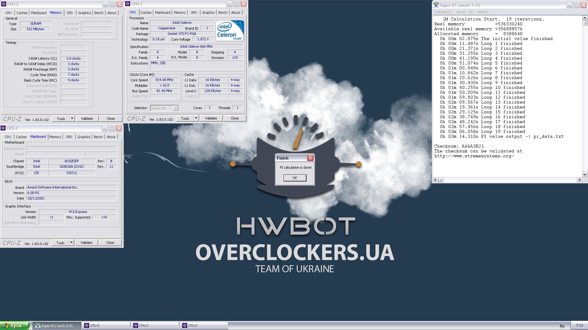This screenshot has height=330, width=588.
Task: Open the About...(A) menu in Super PI
Action: tap(465, 12)
